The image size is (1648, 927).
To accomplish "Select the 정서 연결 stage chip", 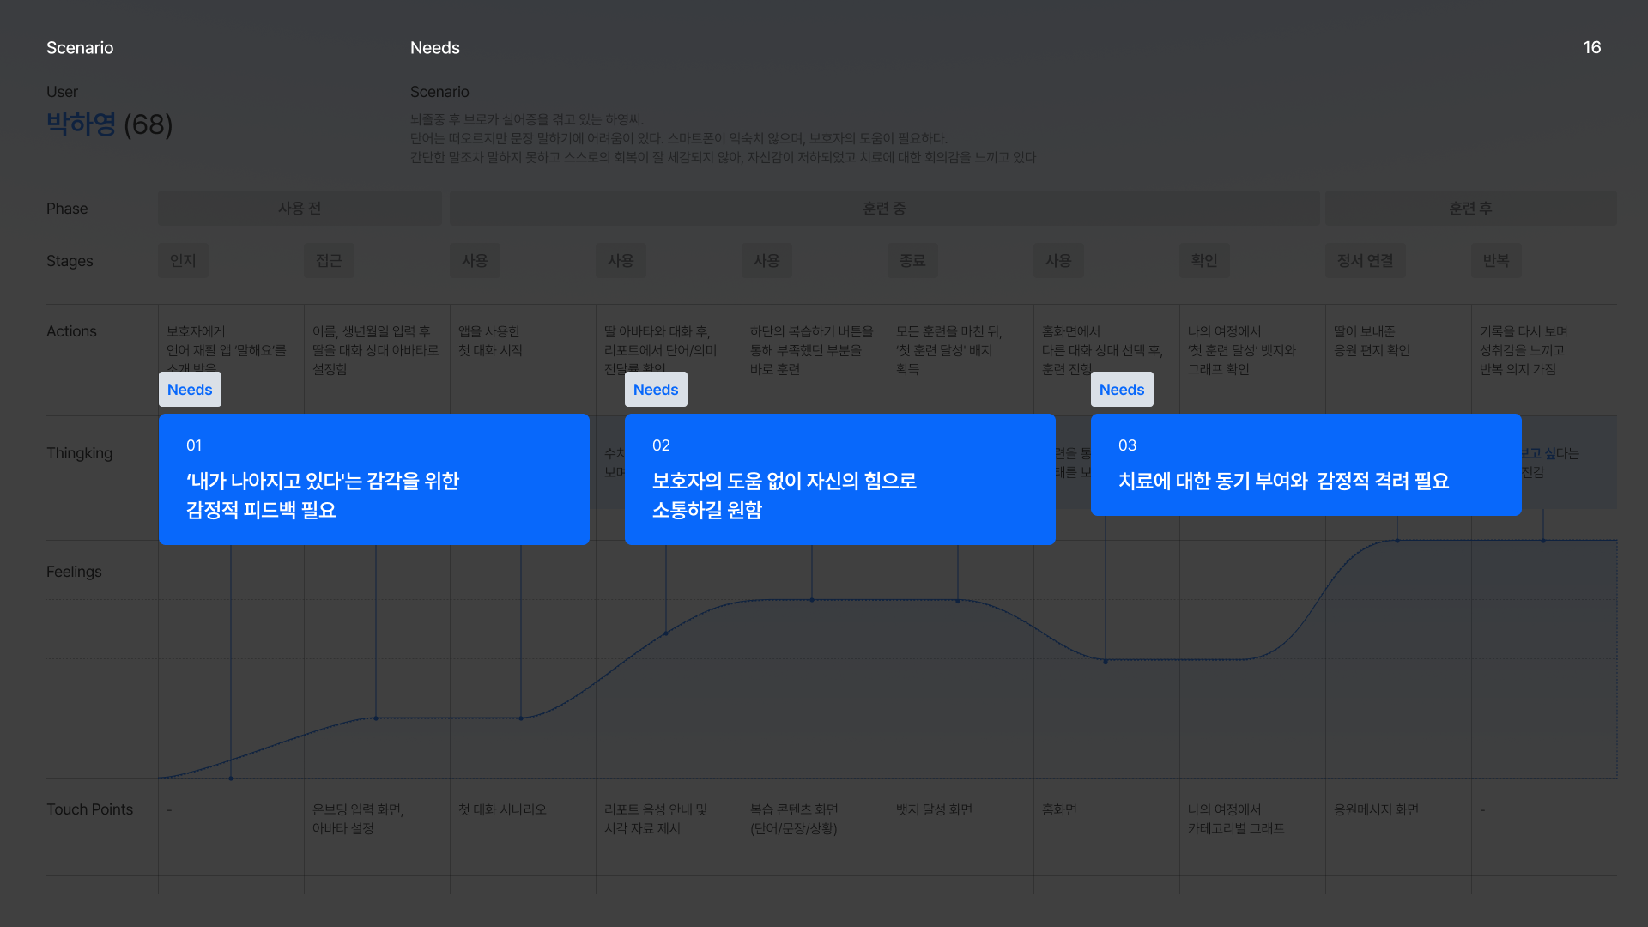I will point(1365,261).
